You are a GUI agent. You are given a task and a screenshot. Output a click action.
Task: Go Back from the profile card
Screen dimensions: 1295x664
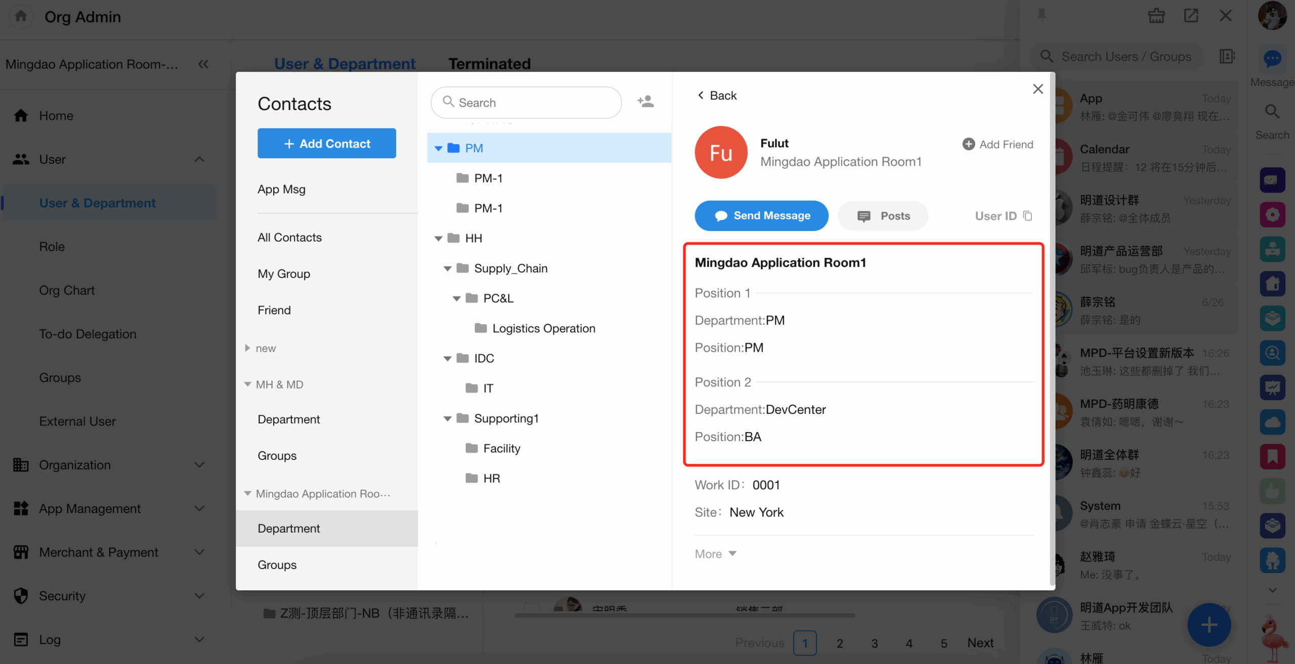[717, 96]
